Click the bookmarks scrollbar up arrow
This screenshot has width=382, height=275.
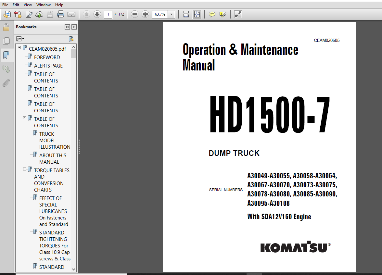73,47
